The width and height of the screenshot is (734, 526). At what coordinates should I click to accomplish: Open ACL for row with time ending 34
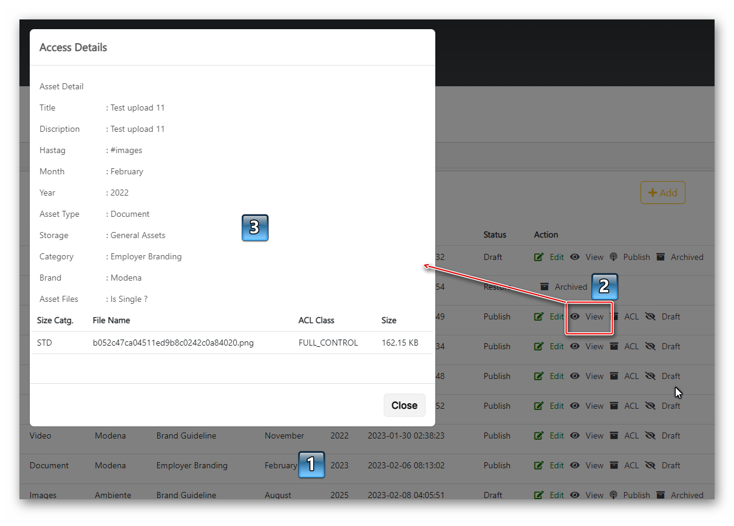tap(624, 346)
